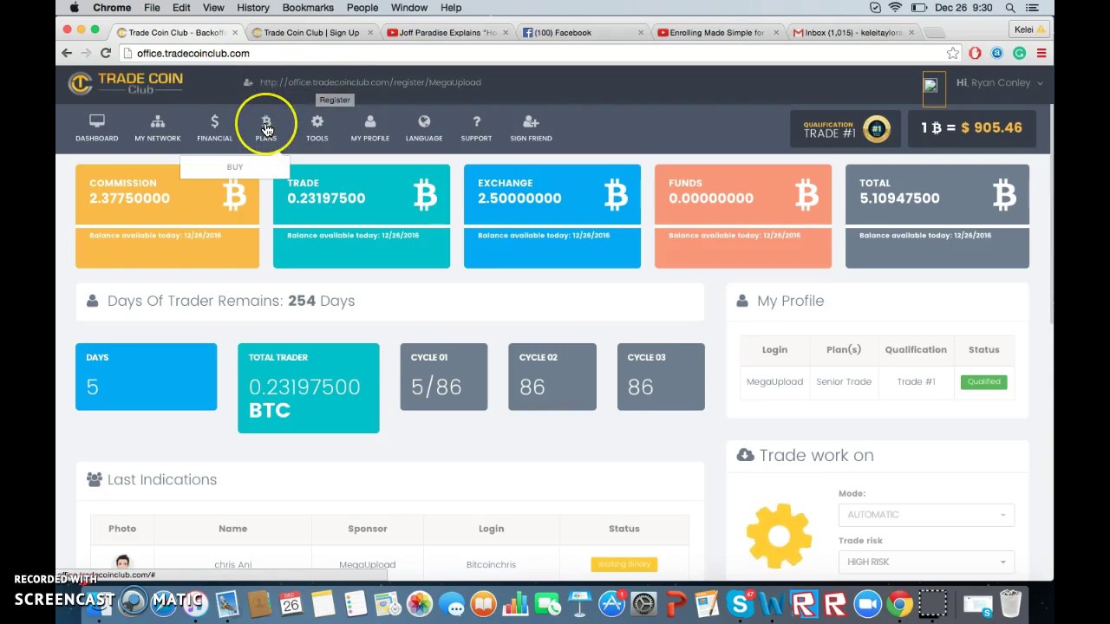Open the File menu
Image resolution: width=1110 pixels, height=624 pixels.
pos(152,8)
